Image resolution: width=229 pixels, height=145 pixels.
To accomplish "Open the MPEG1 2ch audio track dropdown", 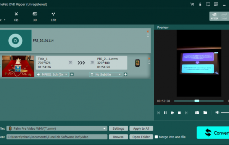I will [52, 74].
